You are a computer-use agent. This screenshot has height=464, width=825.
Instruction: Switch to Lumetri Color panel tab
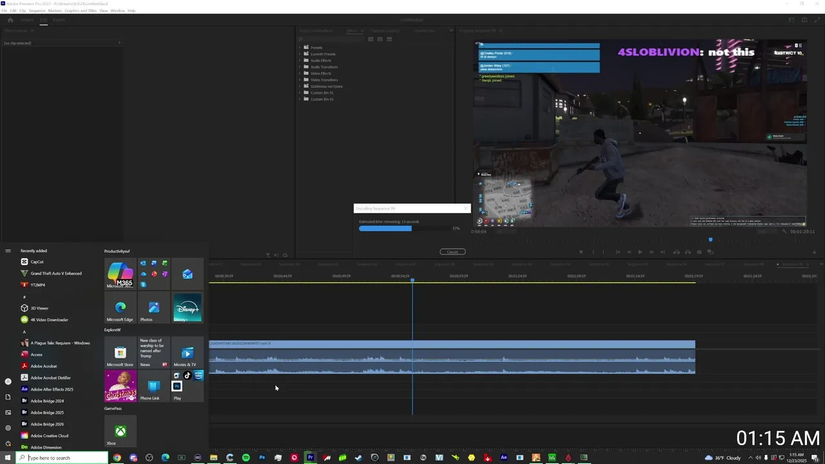[x=424, y=30]
